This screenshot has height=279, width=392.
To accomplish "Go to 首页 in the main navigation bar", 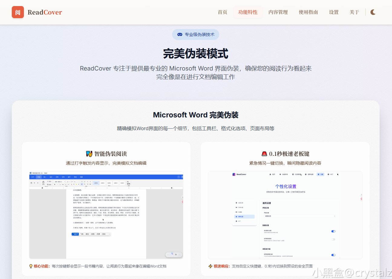I will tap(223, 12).
